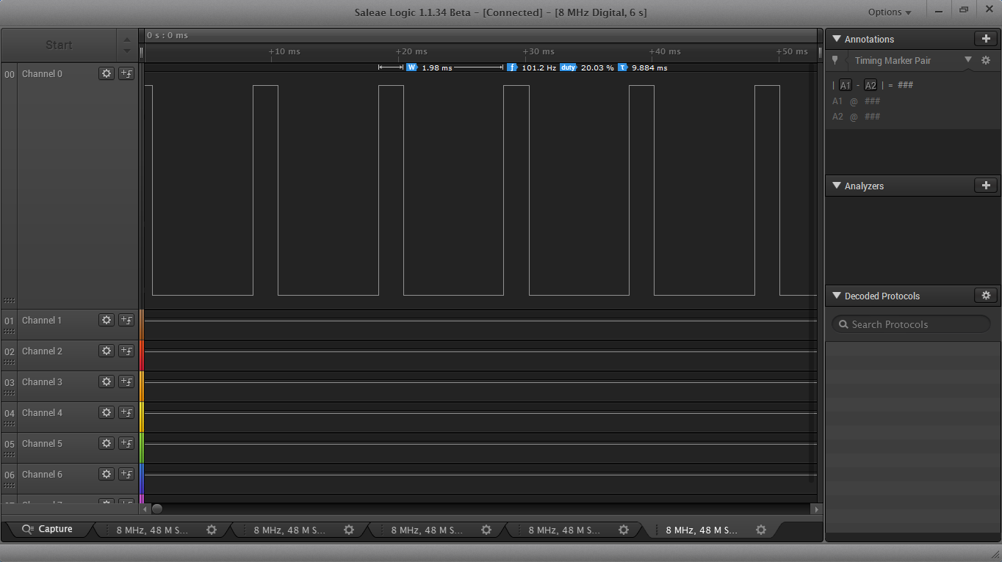Collapse the Decoded Protocols panel
Screen dimensions: 1002x562
point(836,296)
